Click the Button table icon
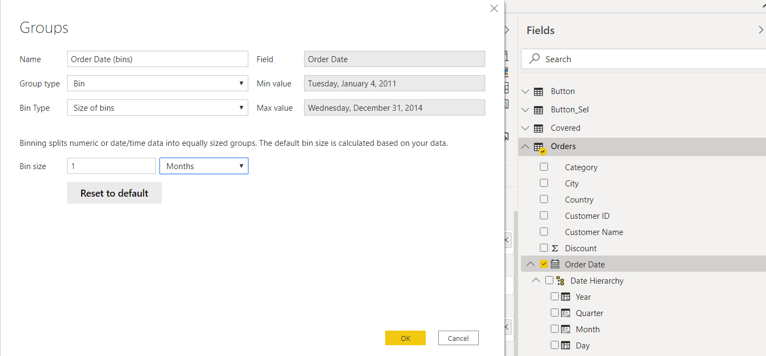 pyautogui.click(x=538, y=92)
